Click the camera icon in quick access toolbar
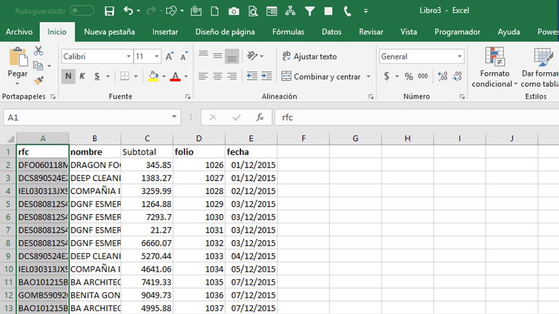The width and height of the screenshot is (559, 314). tap(234, 11)
